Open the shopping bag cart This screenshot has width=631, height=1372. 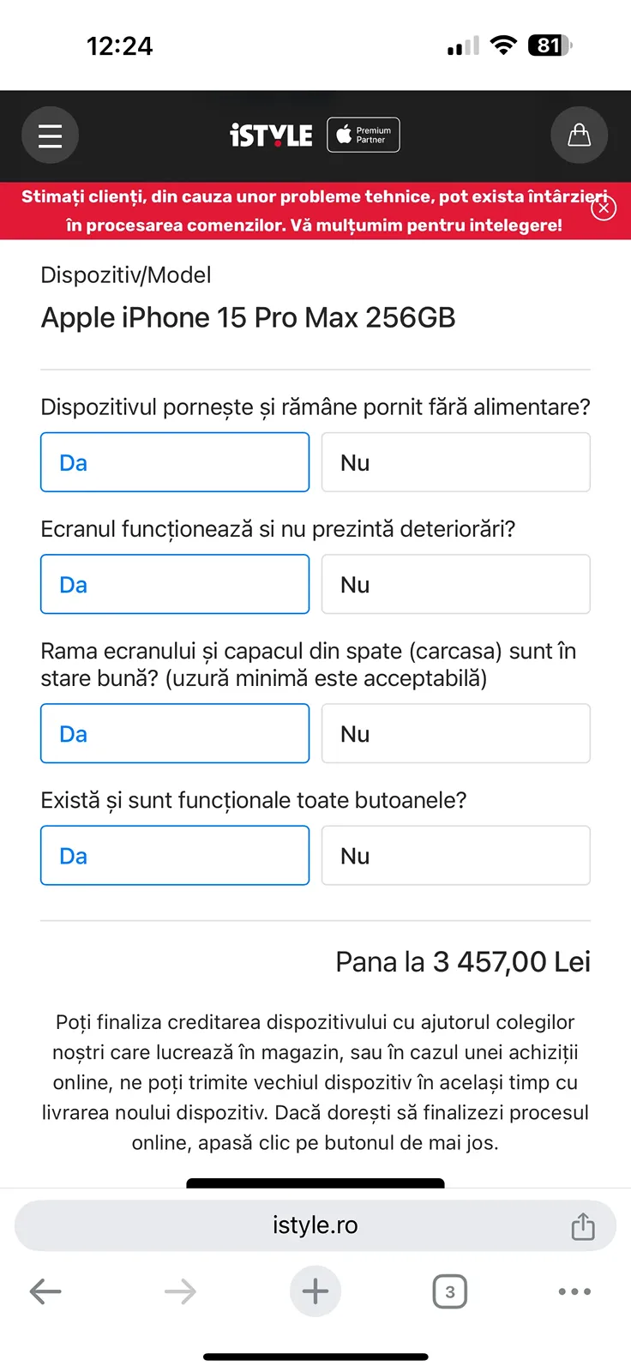tap(580, 135)
